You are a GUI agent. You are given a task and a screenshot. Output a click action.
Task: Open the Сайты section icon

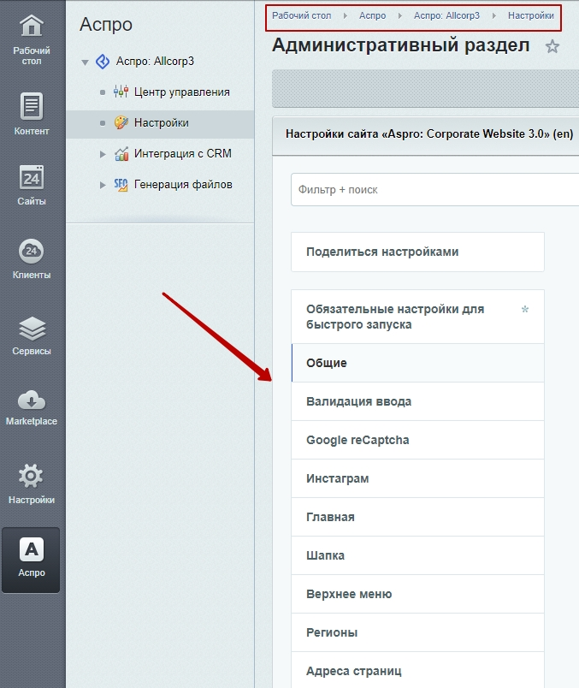(31, 177)
